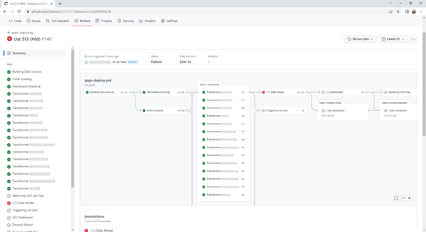Click the failed Data Model red X icon
Viewport: 426px width, 232px height.
coord(263,92)
